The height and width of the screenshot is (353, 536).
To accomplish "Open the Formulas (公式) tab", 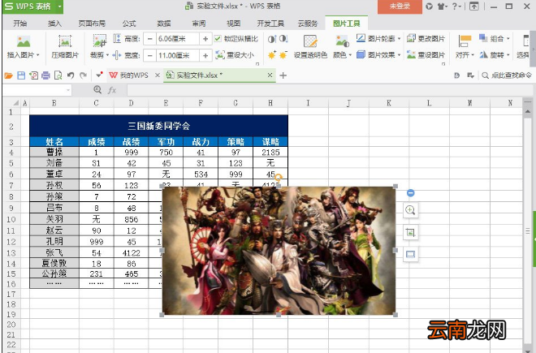I will click(x=129, y=24).
